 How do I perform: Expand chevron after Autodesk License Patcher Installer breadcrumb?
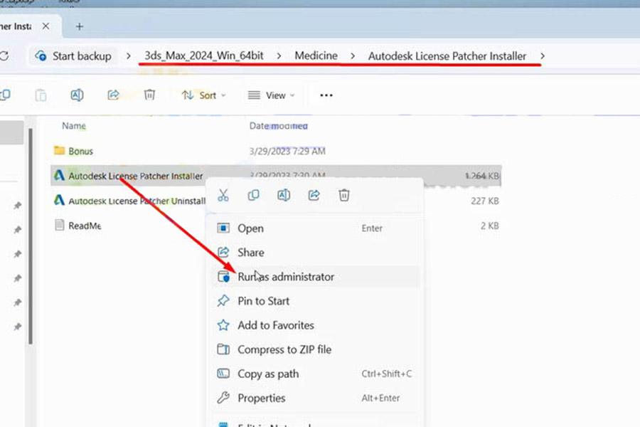coord(543,56)
